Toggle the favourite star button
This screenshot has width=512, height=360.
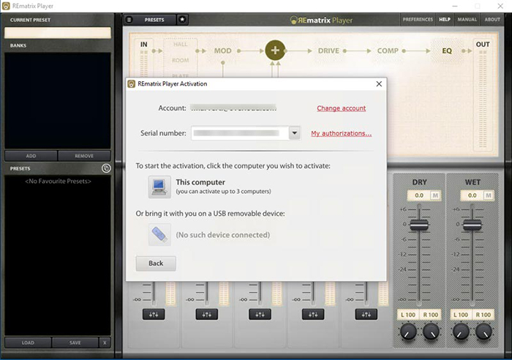[182, 20]
